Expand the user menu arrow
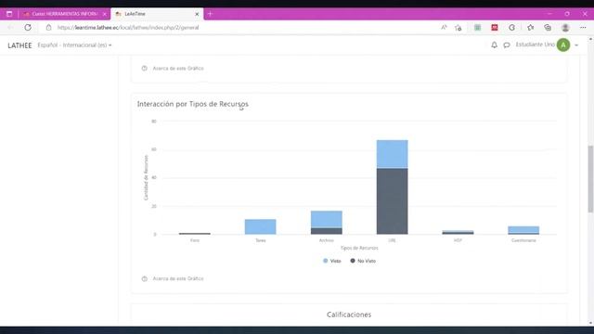This screenshot has width=594, height=334. 576,45
